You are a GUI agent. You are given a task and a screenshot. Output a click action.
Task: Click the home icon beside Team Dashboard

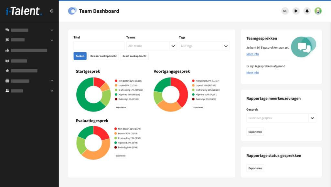pyautogui.click(x=72, y=11)
